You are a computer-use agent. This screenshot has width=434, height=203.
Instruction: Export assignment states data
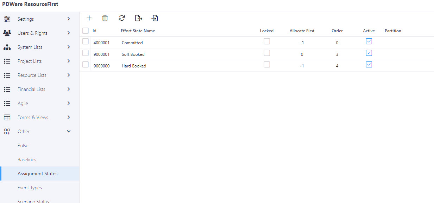pyautogui.click(x=138, y=18)
